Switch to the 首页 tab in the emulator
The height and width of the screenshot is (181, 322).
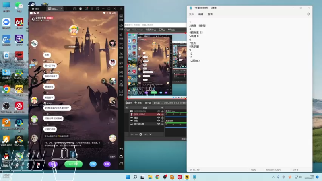click(35, 8)
